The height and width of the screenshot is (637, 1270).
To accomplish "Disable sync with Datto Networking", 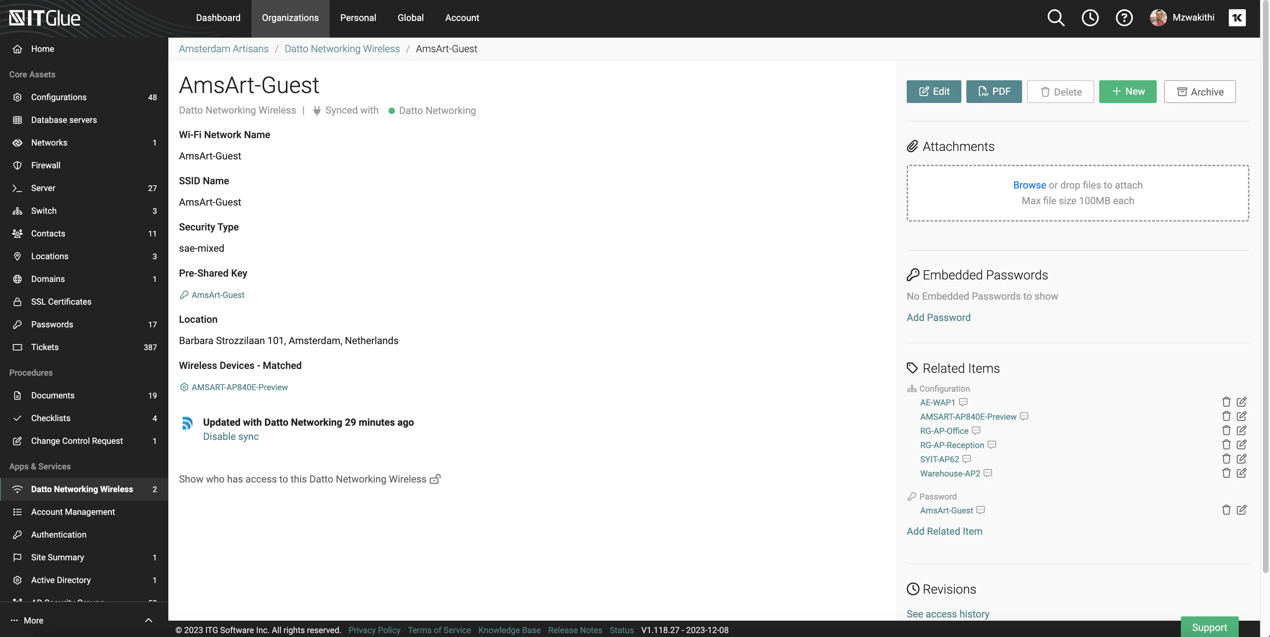I will pos(231,436).
